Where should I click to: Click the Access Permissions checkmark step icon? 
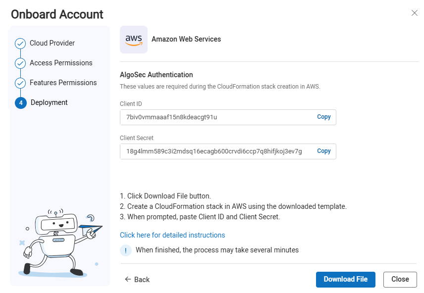20,63
